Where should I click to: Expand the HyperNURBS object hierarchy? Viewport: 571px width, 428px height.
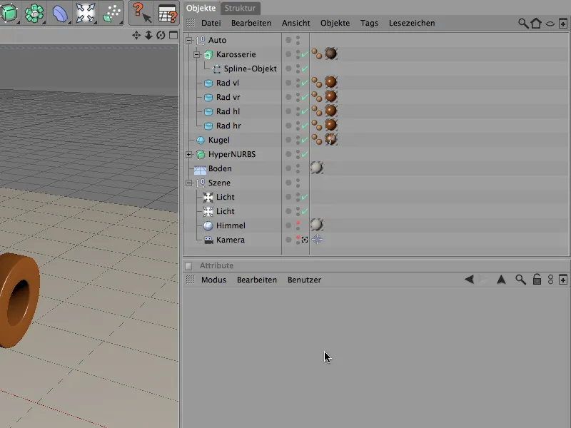click(189, 154)
